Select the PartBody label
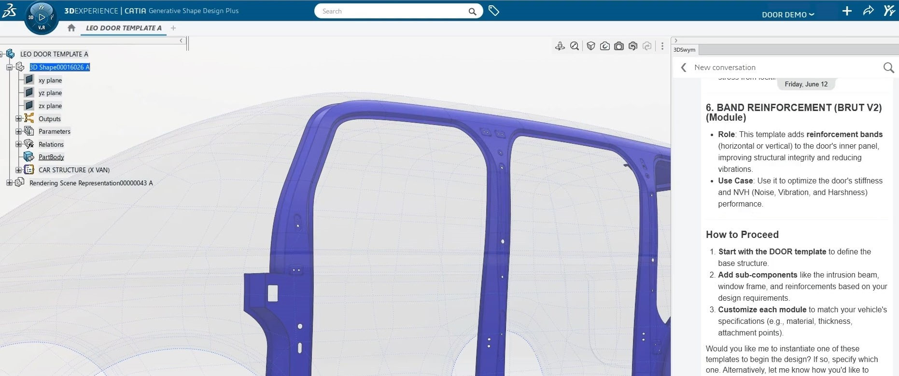The height and width of the screenshot is (376, 899). (51, 157)
